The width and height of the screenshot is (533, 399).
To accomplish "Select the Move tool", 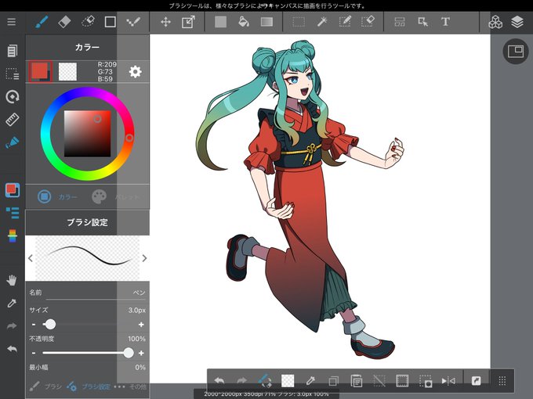I will click(165, 22).
